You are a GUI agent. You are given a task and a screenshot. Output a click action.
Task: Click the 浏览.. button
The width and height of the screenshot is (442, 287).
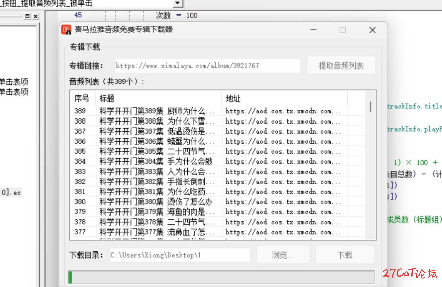click(283, 255)
